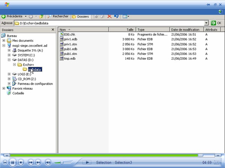
Task: Close the Dossiers side panel
Action: 53,29
